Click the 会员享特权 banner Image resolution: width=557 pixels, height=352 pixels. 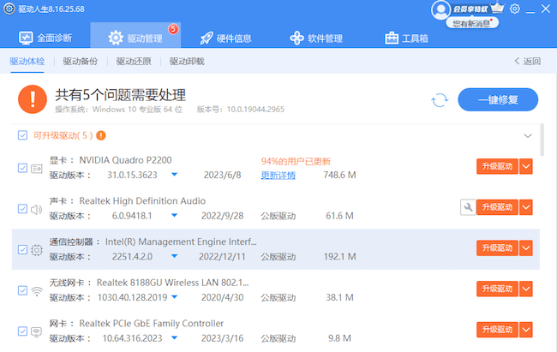point(470,9)
